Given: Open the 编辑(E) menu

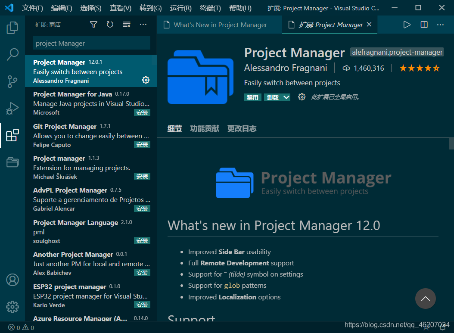Looking at the screenshot, I should (x=62, y=8).
